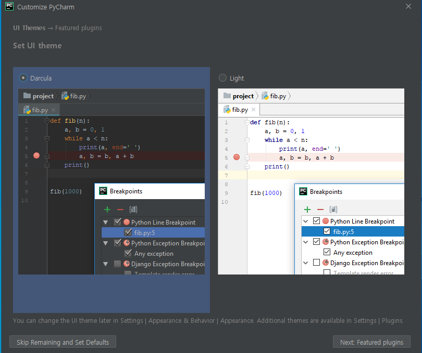This screenshot has width=422, height=353.
Task: Collapse Python Line Breakpoint node in Light preview
Action: point(305,221)
